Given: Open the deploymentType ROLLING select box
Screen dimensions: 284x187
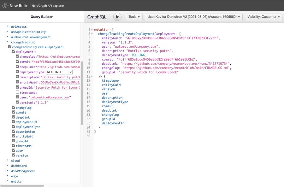Looking at the screenshot, I should click(x=59, y=72).
